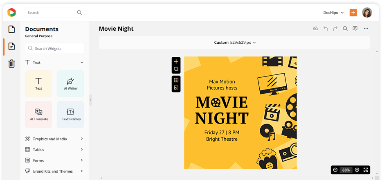Select the Max Motion Pictures hosts text
Viewport: 382px width, 180px height.
click(x=222, y=85)
